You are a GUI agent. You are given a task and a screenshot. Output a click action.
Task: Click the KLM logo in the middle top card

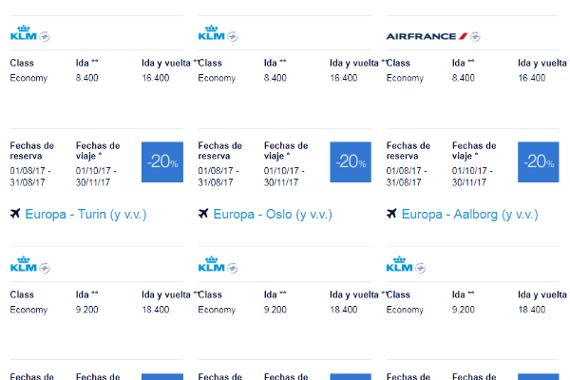point(212,32)
